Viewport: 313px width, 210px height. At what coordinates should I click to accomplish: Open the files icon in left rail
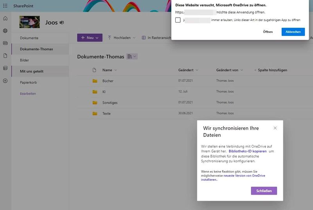point(5,55)
